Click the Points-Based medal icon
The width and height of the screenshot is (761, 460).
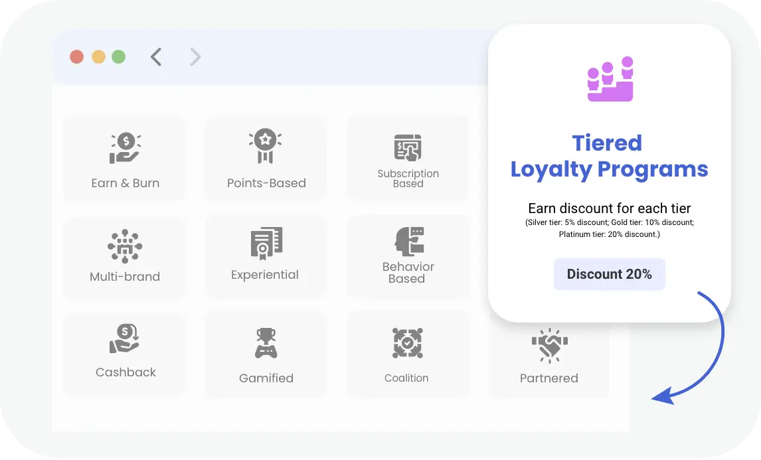coord(266,145)
